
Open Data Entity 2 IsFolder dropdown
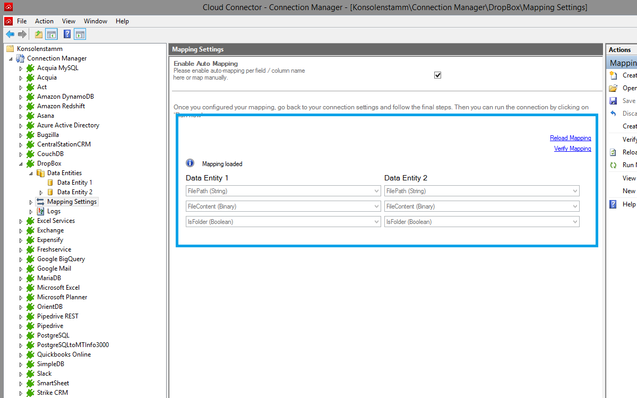click(x=575, y=222)
